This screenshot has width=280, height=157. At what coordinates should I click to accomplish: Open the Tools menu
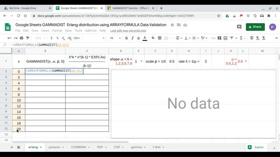click(x=78, y=31)
